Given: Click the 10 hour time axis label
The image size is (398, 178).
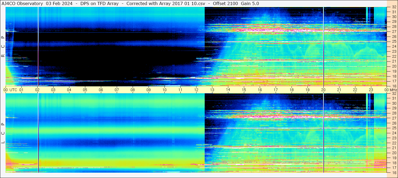Looking at the screenshot, I should [164, 90].
